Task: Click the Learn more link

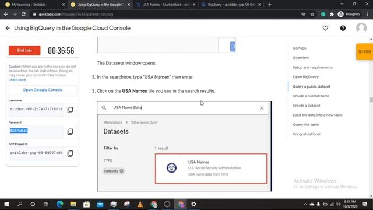Action: click(x=17, y=79)
